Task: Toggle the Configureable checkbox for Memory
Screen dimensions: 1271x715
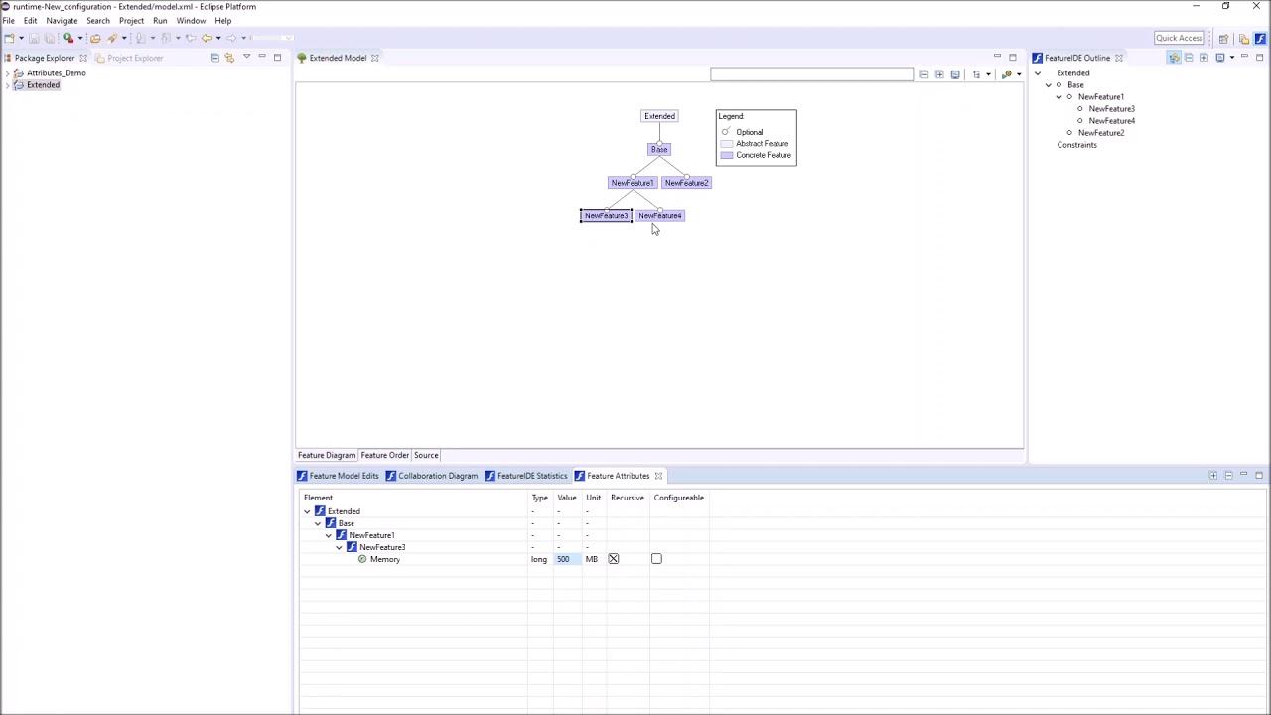Action: coord(656,559)
